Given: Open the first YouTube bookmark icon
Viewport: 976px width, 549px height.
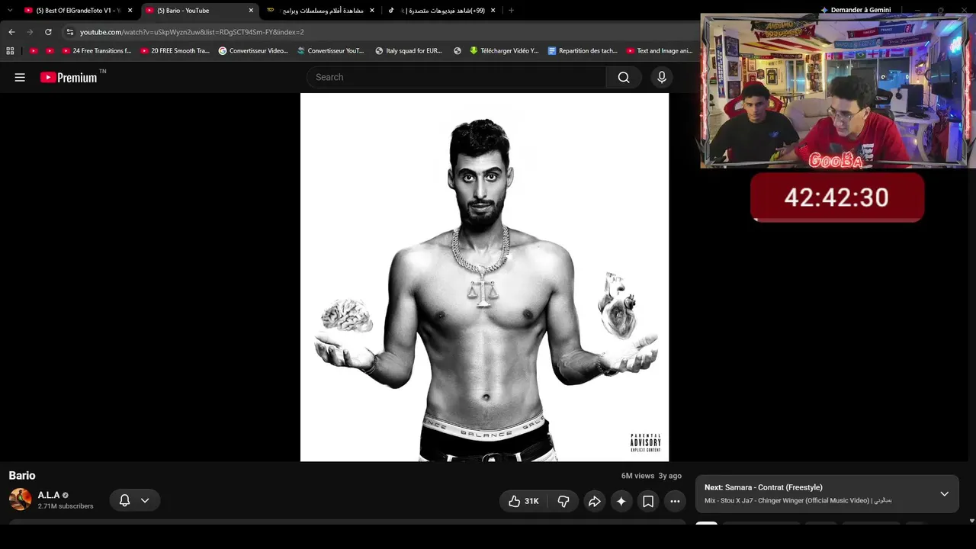Looking at the screenshot, I should tap(34, 51).
